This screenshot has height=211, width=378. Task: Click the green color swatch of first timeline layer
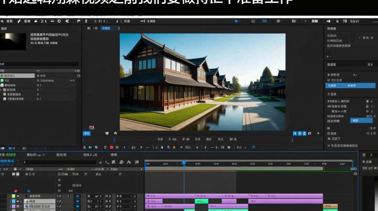pos(13,196)
